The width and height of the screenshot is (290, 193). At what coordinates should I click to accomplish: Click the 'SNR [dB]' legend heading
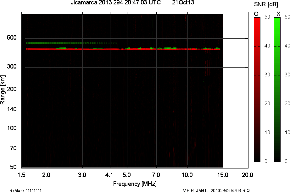[266, 4]
